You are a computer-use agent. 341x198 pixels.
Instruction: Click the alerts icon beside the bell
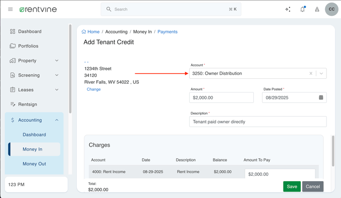[x=317, y=9]
